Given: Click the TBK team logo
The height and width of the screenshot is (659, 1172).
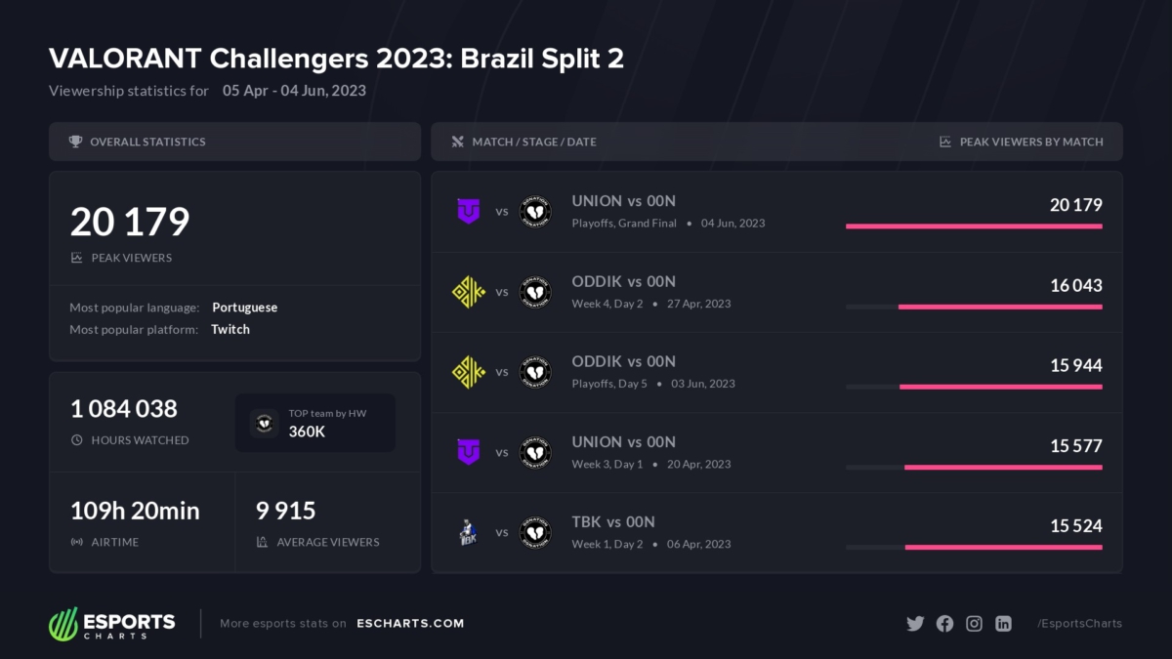Looking at the screenshot, I should pos(469,533).
